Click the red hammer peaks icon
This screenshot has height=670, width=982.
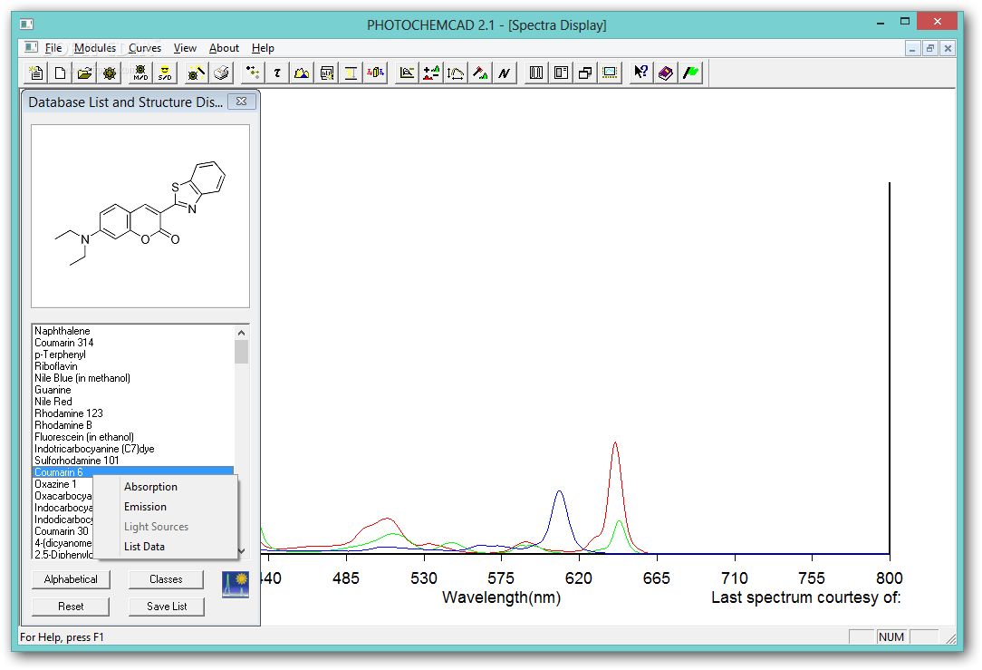[x=480, y=73]
